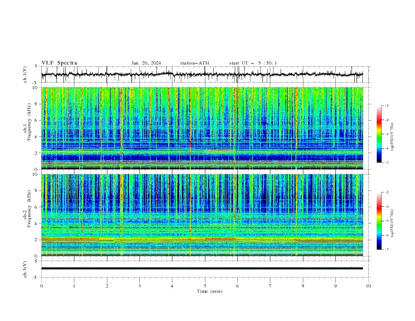Click the "5" tick on the time axis
Screen dimensions: 415x321
[x=205, y=286]
